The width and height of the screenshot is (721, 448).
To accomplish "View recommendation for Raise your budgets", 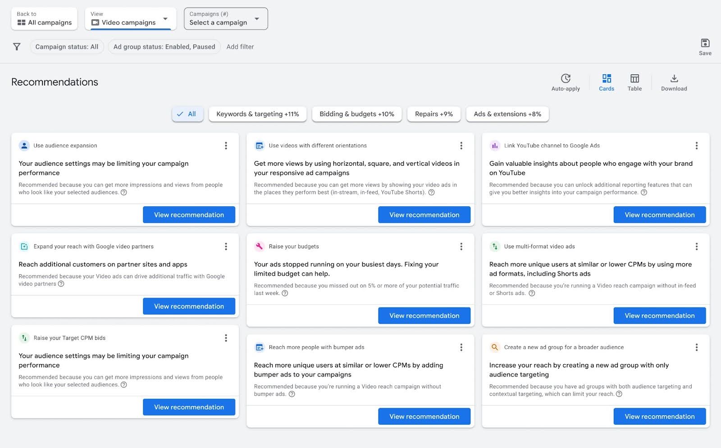I will (424, 315).
